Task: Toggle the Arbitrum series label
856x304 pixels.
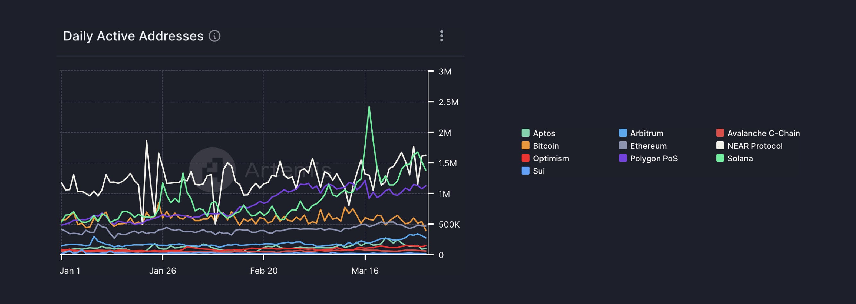Action: pyautogui.click(x=647, y=133)
